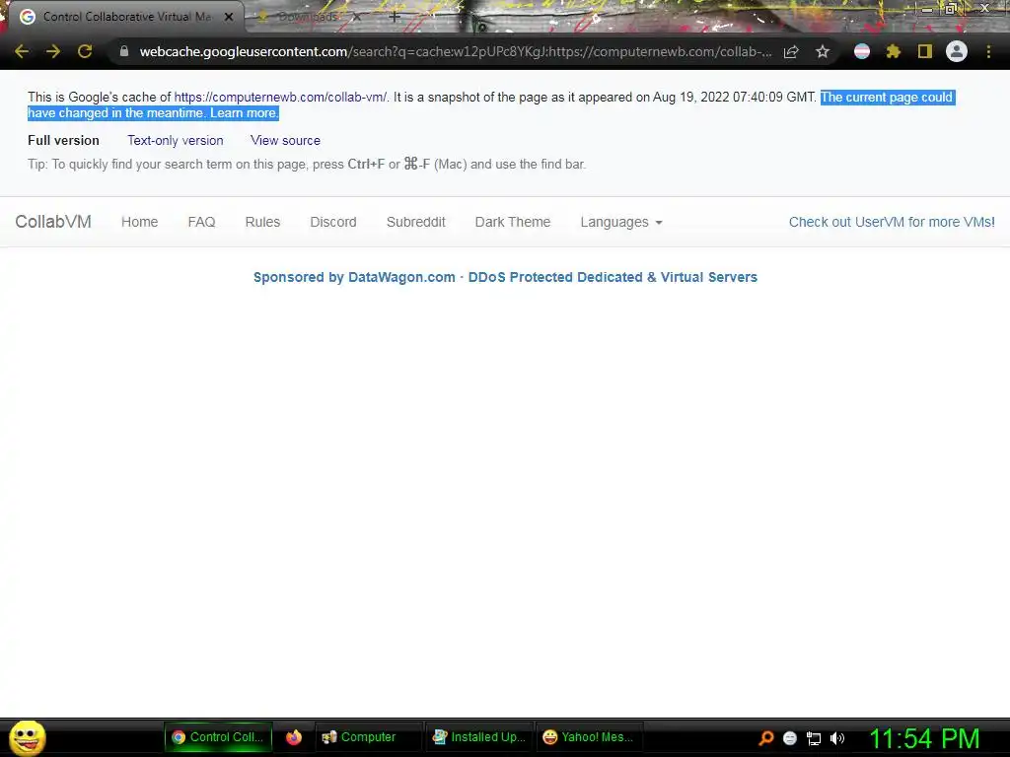Click the padlock site info icon
The height and width of the screenshot is (757, 1010).
(x=124, y=51)
